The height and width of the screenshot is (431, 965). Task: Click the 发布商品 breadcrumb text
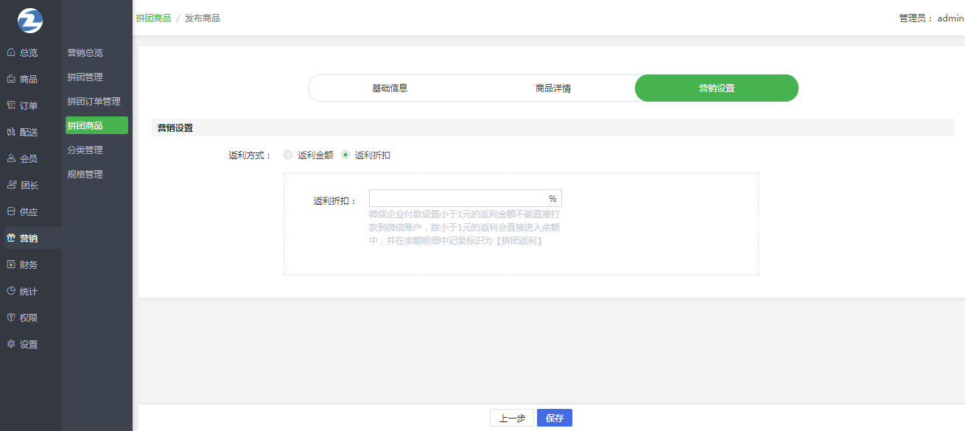203,18
